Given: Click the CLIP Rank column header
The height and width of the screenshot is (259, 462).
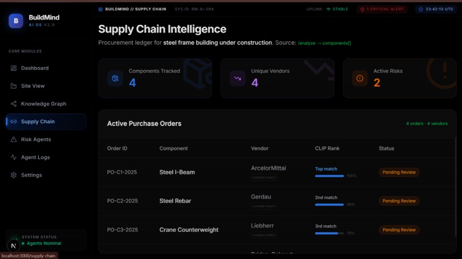Looking at the screenshot, I should click(x=327, y=148).
